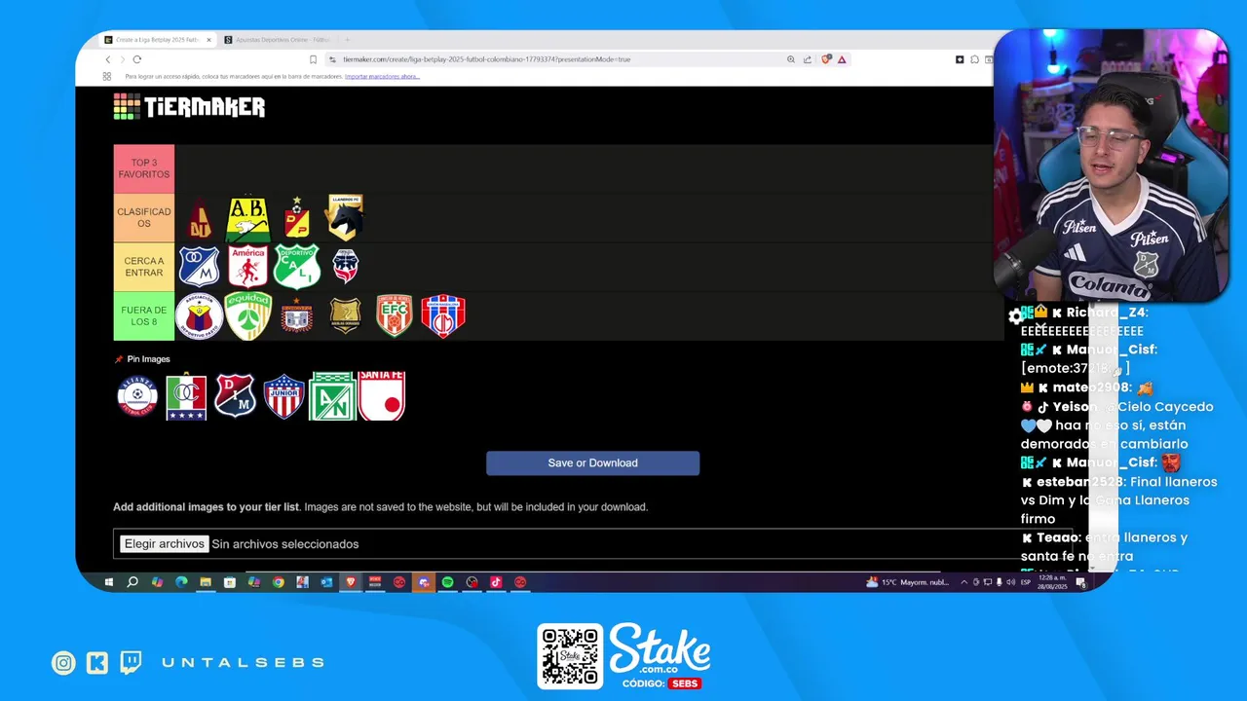Open Google Chrome from taskbar
Image resolution: width=1247 pixels, height=701 pixels.
(278, 582)
